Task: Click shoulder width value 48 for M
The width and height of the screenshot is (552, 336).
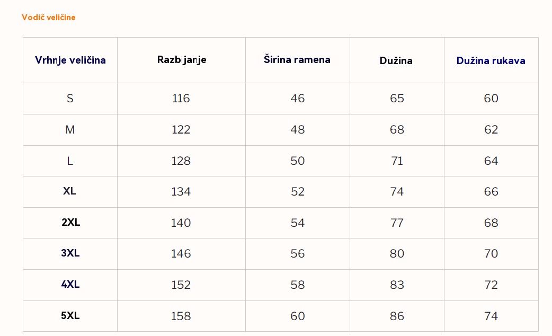Action: coord(298,129)
